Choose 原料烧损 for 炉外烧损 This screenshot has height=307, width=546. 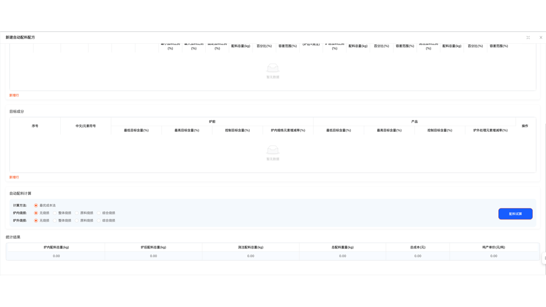click(x=77, y=221)
